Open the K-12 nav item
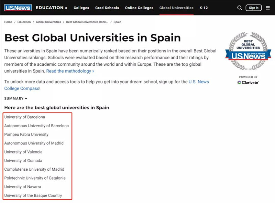 [x=203, y=8]
